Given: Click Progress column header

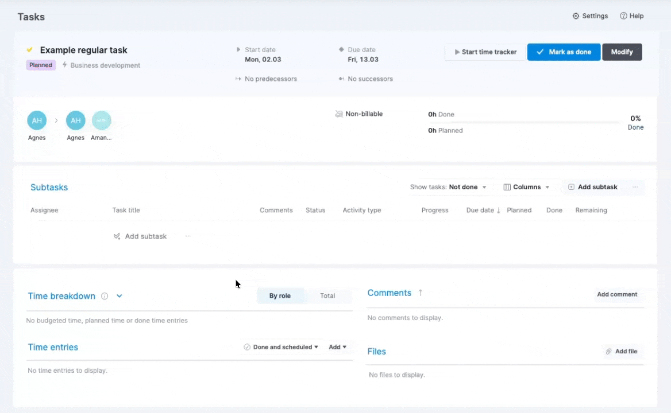Looking at the screenshot, I should click(x=435, y=210).
